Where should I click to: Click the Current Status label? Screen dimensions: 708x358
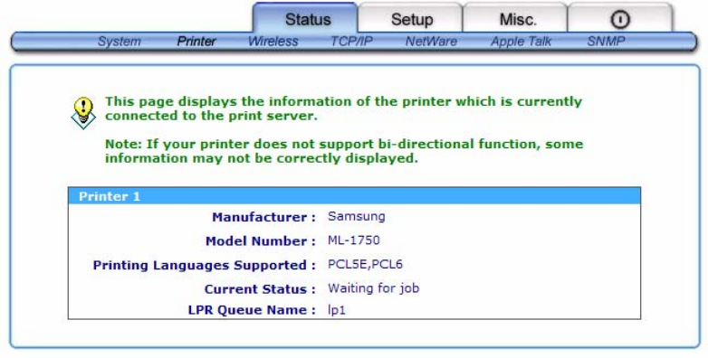click(x=260, y=289)
